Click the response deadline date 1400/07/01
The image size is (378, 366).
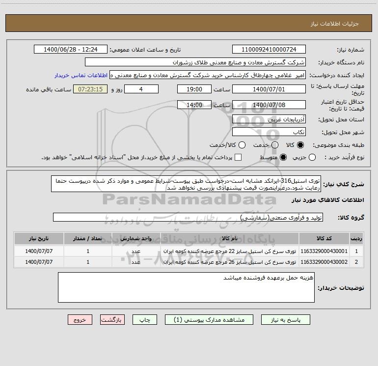click(269, 89)
